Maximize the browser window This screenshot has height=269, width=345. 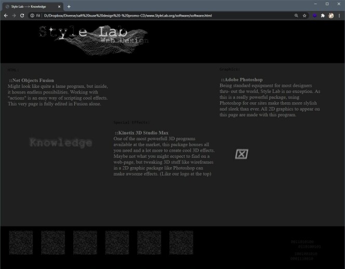point(327,4)
